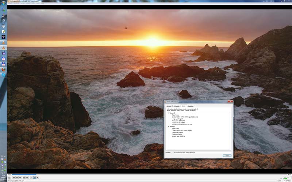Collapse the Stream 0 tree node
The width and height of the screenshot is (292, 182).
coord(168,113)
